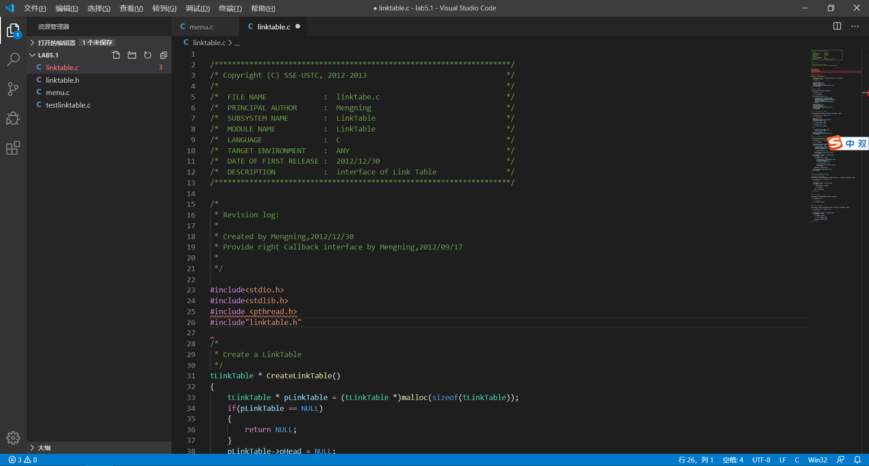Open the Source Control view
The width and height of the screenshot is (869, 466).
coord(13,89)
